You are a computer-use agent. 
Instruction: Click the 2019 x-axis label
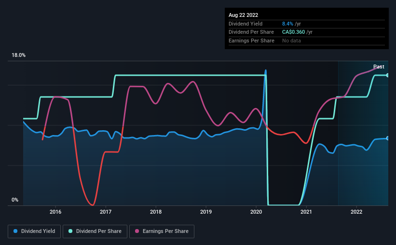pos(206,212)
